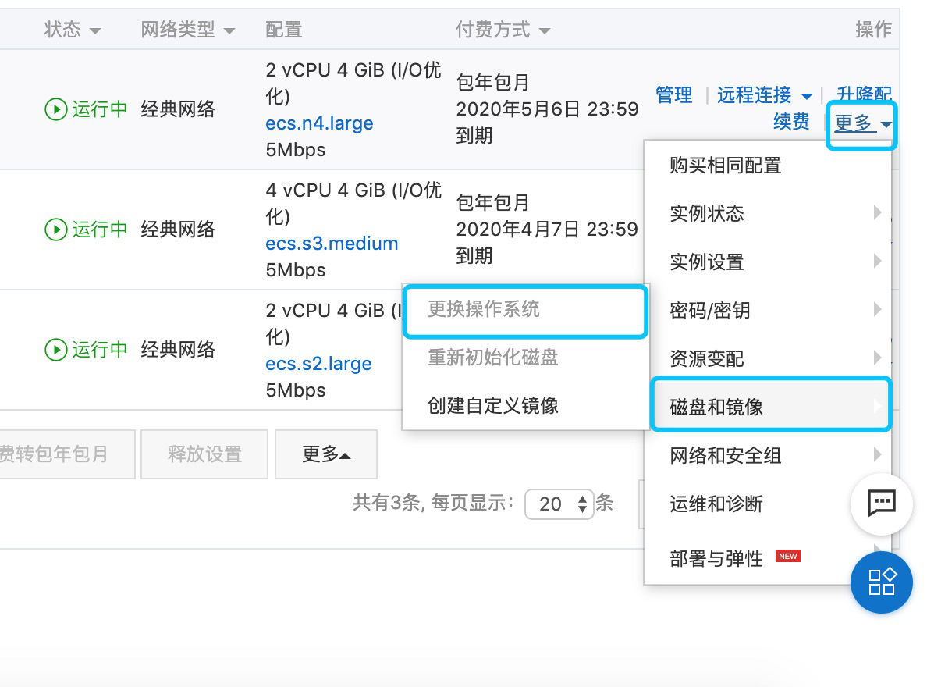
Task: Click the ecs.n4.large instance type link
Action: click(319, 123)
